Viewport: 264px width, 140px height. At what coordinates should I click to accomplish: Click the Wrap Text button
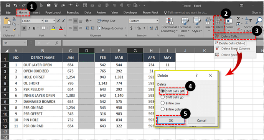[x=106, y=21]
